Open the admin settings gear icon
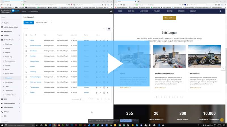This screenshot has width=227, height=127. click(x=111, y=11)
